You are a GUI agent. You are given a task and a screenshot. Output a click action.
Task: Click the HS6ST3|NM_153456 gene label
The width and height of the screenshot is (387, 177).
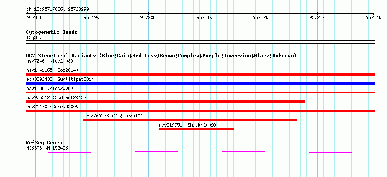point(47,148)
